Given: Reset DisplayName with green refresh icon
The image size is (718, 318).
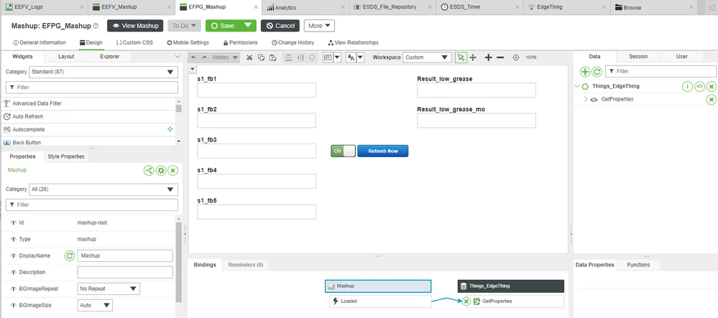Looking at the screenshot, I should click(69, 256).
